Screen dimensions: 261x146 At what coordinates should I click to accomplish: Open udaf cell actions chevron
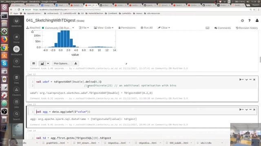click(x=246, y=79)
